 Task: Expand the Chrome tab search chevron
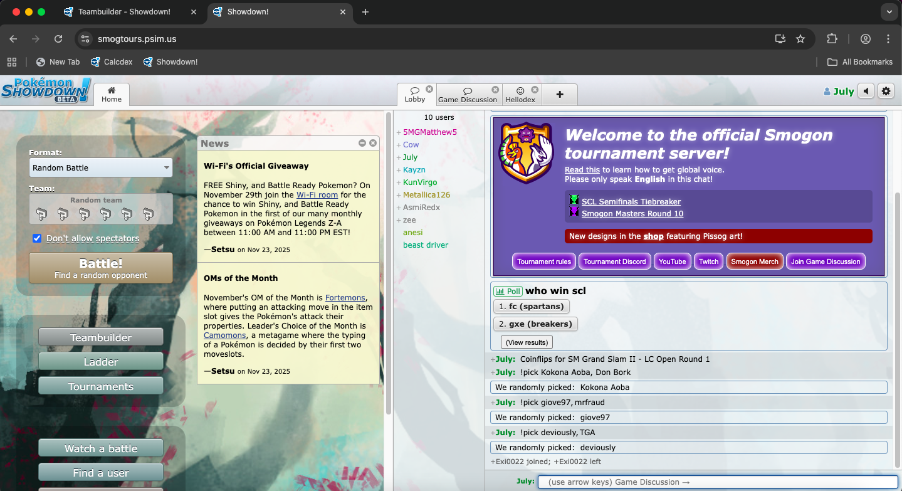tap(888, 12)
